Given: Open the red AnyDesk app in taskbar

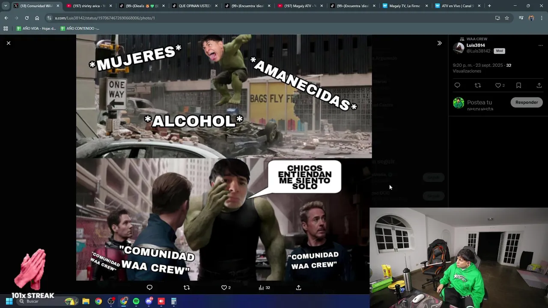Looking at the screenshot, I should (x=161, y=301).
